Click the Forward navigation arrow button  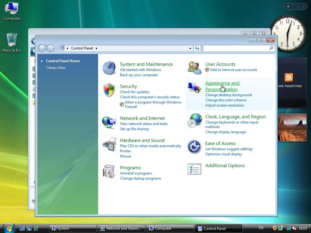point(51,48)
